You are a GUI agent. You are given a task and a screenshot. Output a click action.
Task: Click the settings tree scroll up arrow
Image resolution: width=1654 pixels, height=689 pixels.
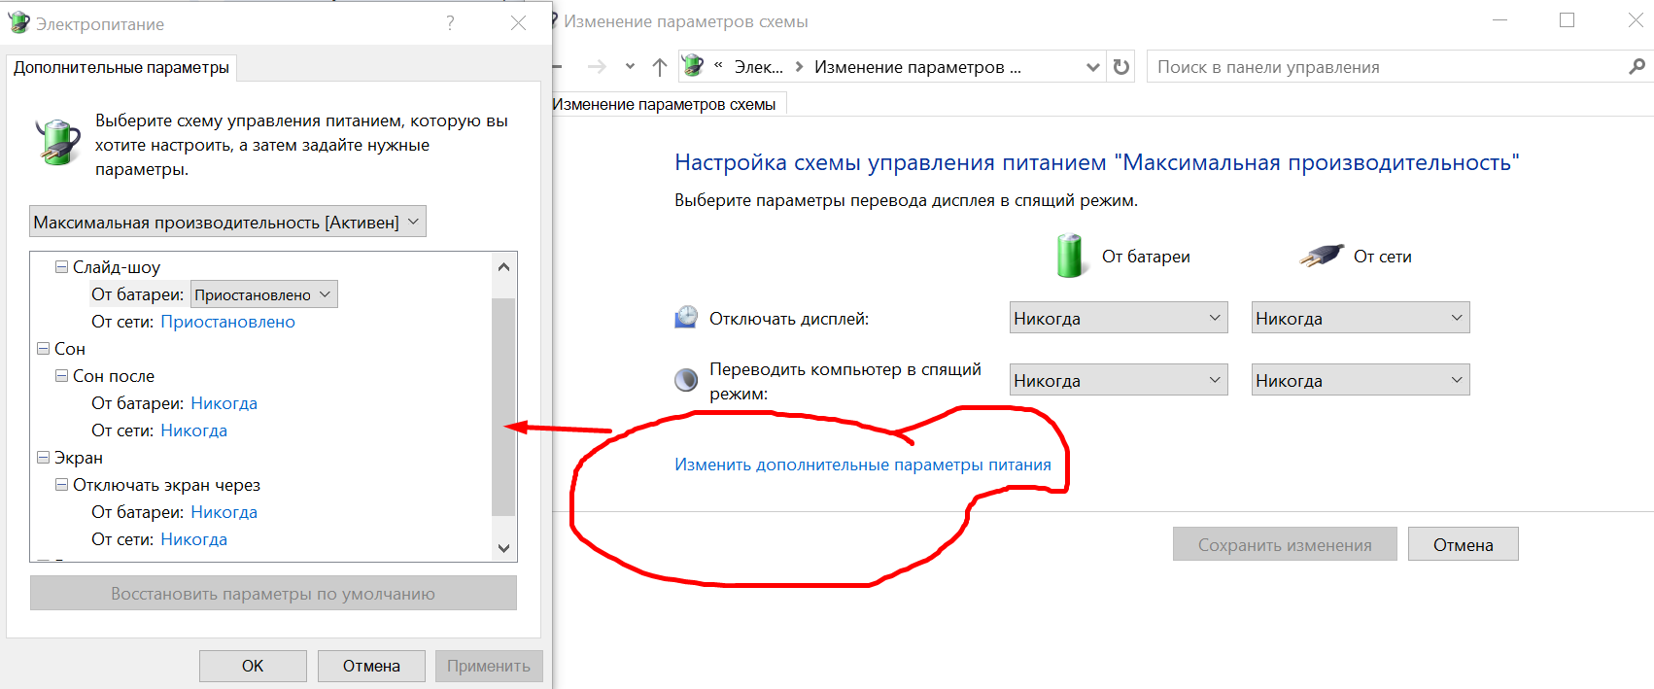tap(503, 265)
